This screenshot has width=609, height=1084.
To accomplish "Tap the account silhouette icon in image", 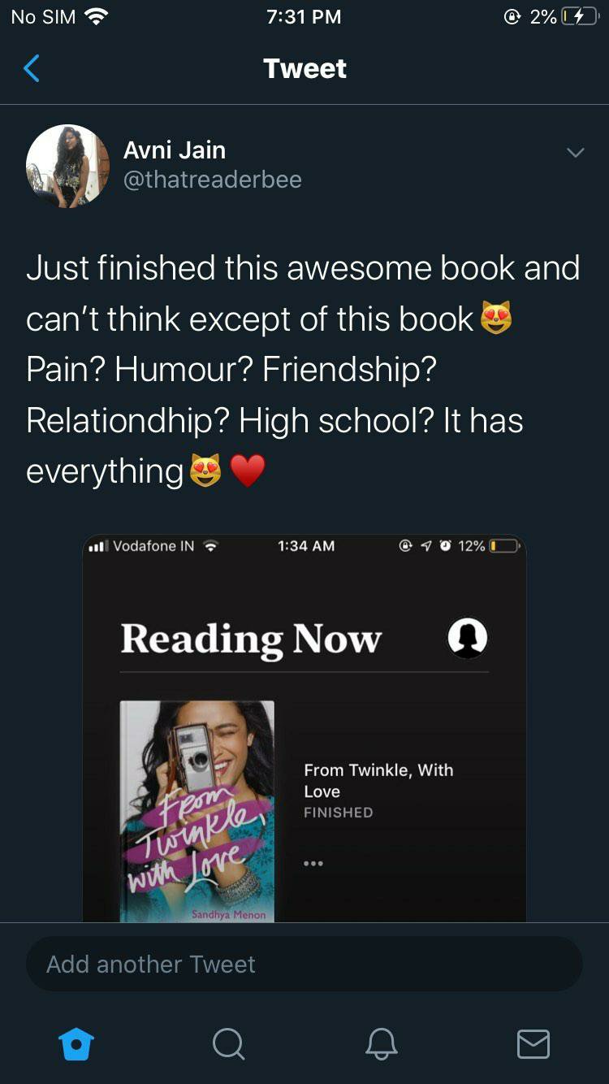I will pos(468,638).
